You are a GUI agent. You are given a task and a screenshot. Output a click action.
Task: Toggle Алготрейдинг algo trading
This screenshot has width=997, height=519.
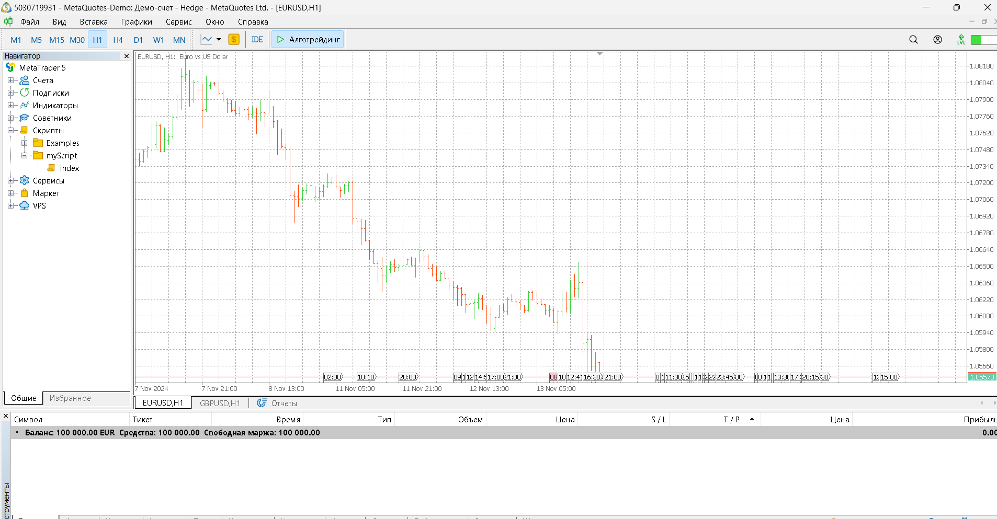(308, 40)
